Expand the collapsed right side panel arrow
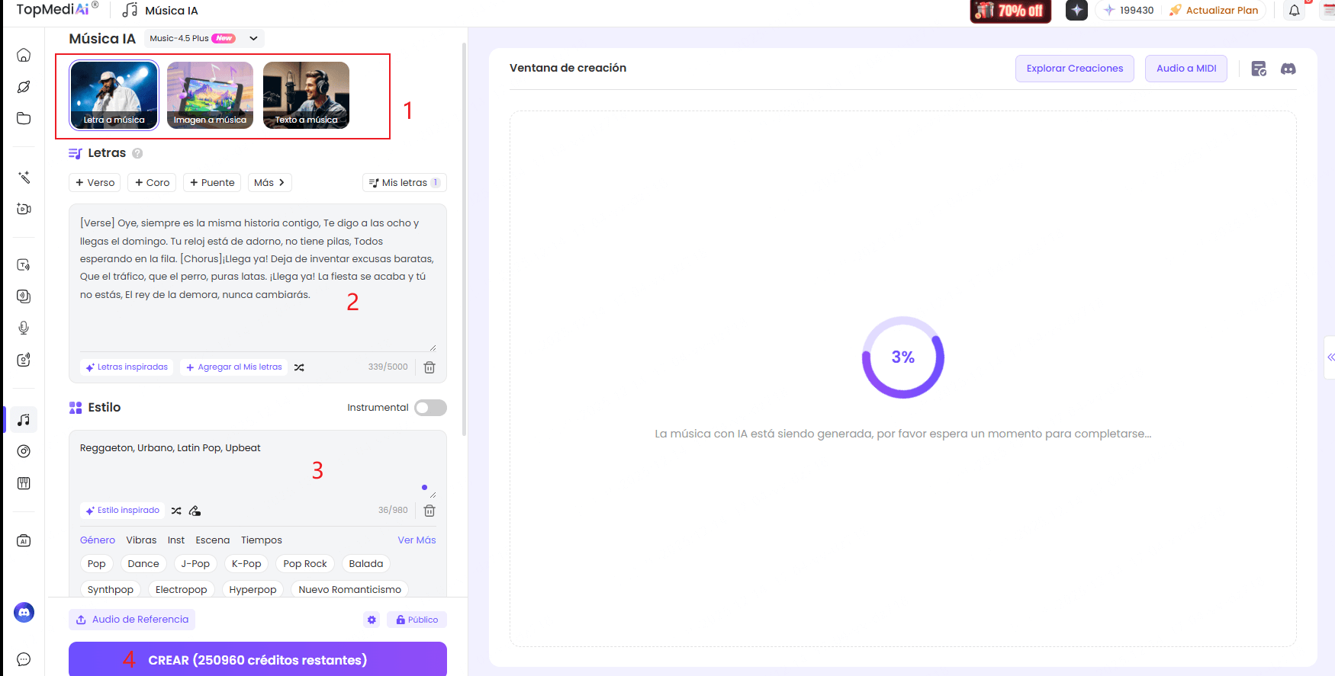Screen dimensions: 1335x676 tap(1330, 357)
